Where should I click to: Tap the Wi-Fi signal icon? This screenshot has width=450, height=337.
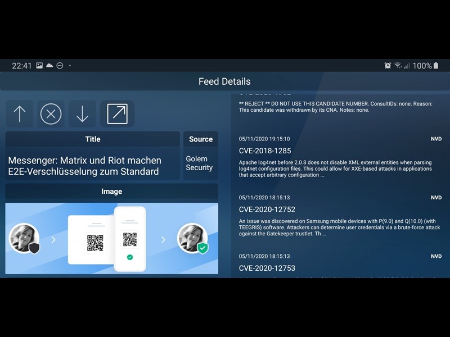tap(398, 66)
